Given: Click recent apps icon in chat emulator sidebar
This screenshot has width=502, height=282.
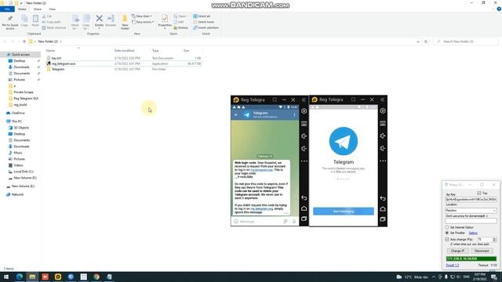Looking at the screenshot, I should (304, 219).
